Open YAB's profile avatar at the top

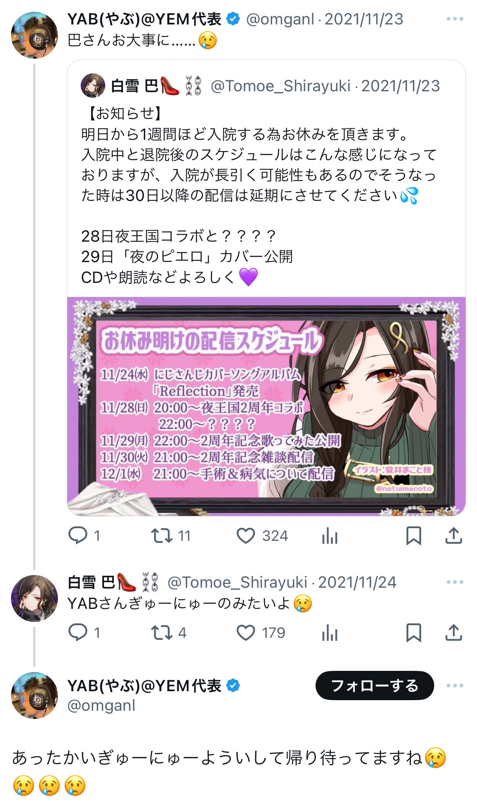point(34,35)
